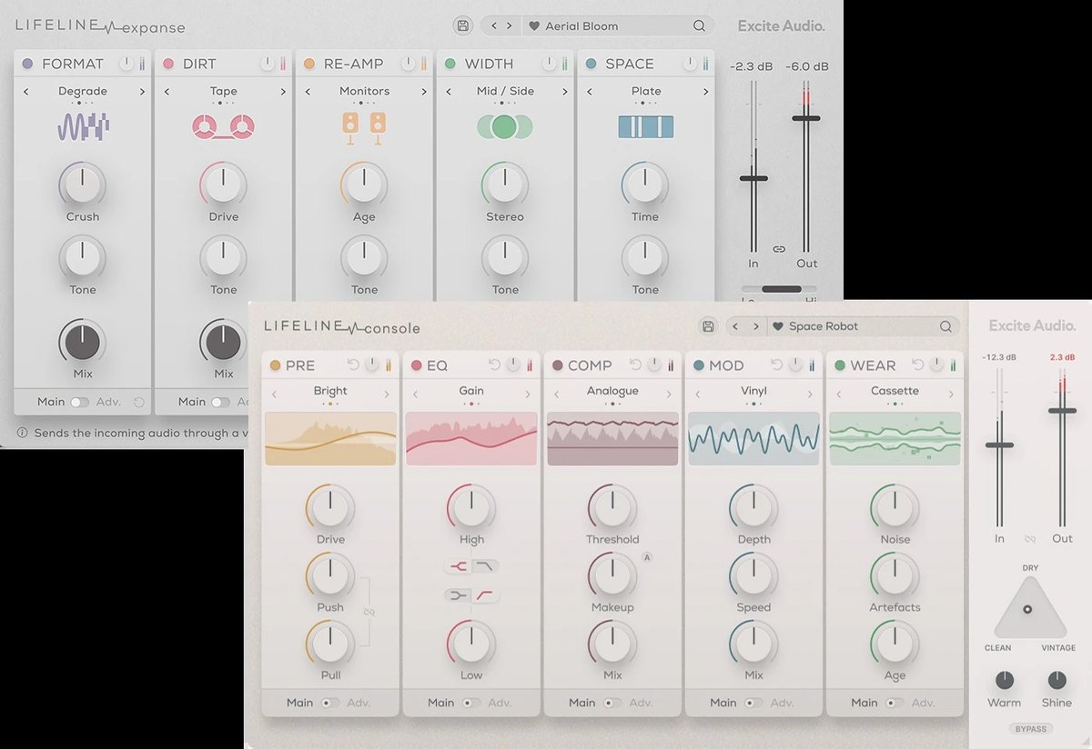This screenshot has height=749, width=1092.
Task: Select the red low shelf EQ shape
Action: [487, 595]
